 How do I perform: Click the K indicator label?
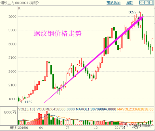pos(19,8)
